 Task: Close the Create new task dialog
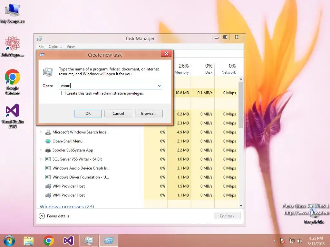click(166, 54)
